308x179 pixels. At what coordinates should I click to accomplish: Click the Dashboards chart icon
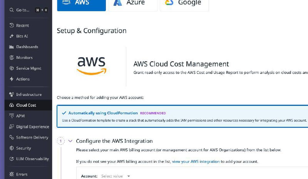(12, 47)
